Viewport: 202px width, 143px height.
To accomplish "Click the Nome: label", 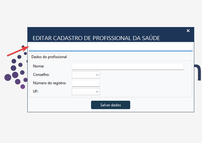I will click(x=39, y=66).
